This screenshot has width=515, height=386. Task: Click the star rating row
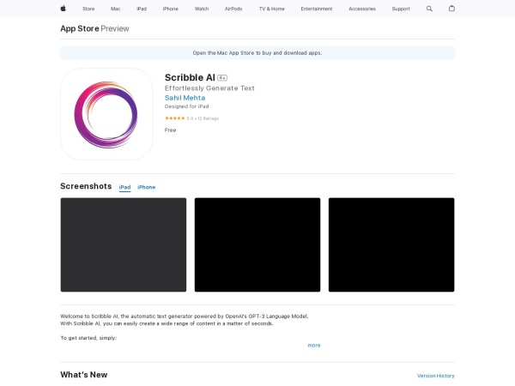coord(191,118)
